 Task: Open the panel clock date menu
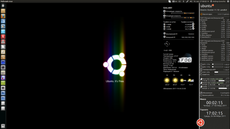[x=201, y=1]
